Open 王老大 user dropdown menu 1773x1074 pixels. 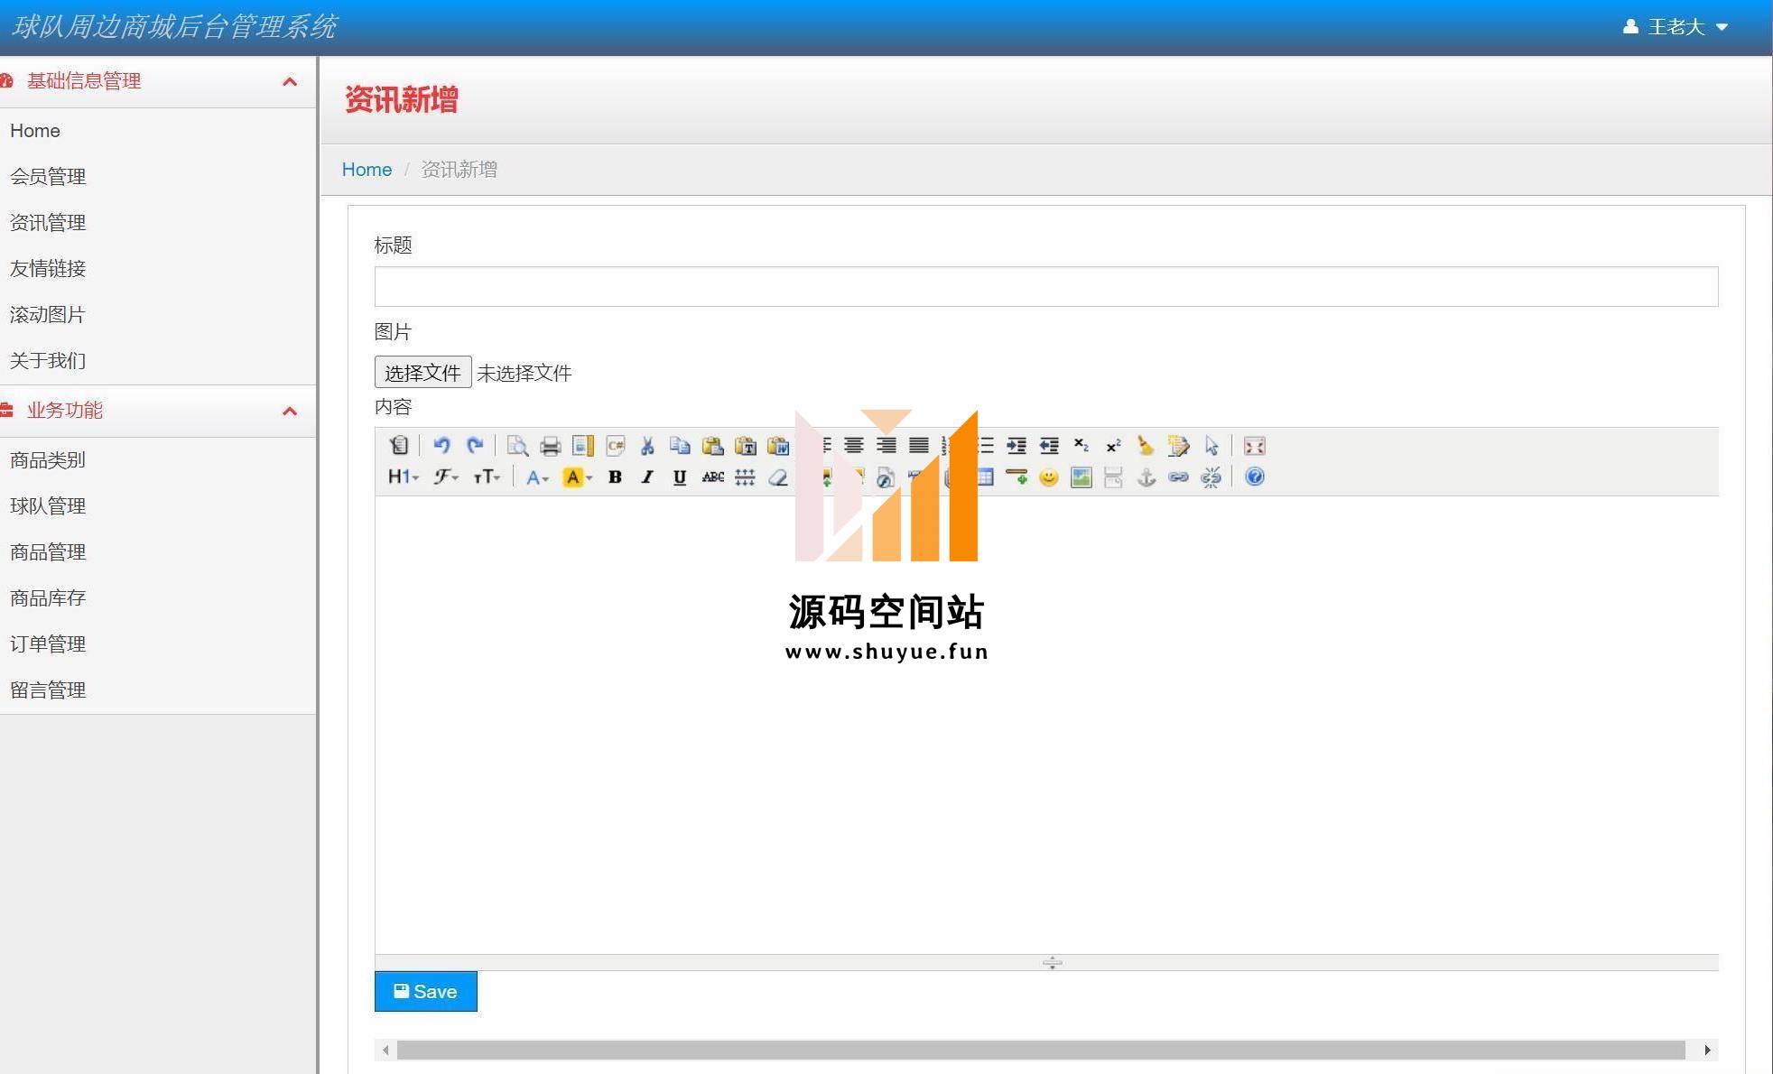[1676, 27]
